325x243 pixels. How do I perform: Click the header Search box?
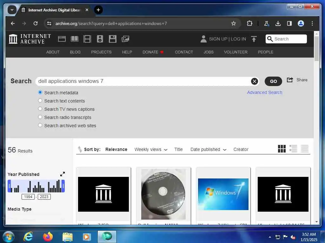(x=286, y=39)
